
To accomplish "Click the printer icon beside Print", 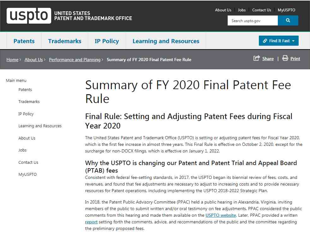I will (285, 58).
